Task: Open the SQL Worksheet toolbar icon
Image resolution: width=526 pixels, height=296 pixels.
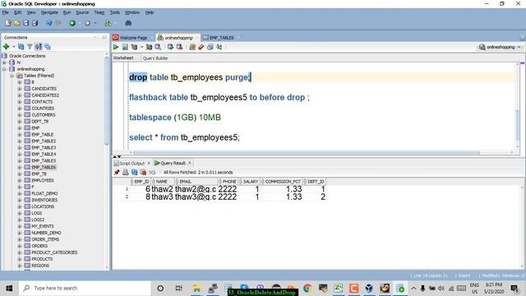Action: pyautogui.click(x=108, y=23)
